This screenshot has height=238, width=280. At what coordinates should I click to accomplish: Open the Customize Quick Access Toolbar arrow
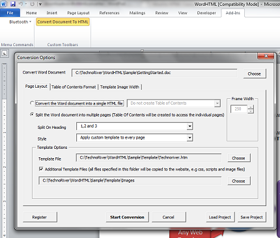tap(40, 4)
